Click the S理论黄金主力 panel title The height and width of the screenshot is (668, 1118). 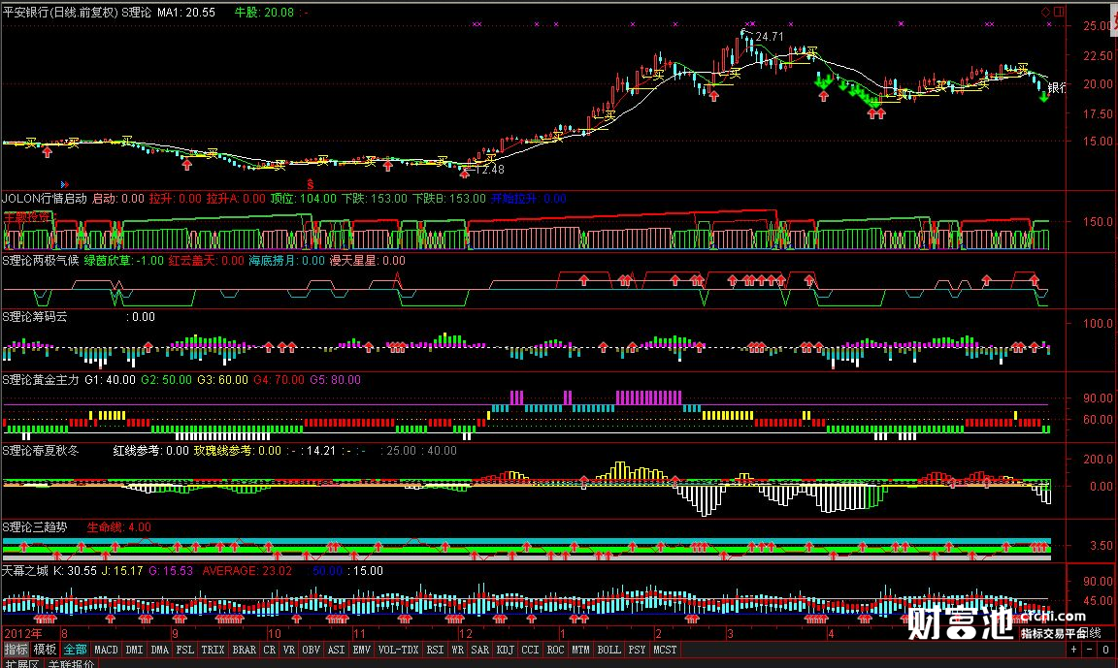41,380
